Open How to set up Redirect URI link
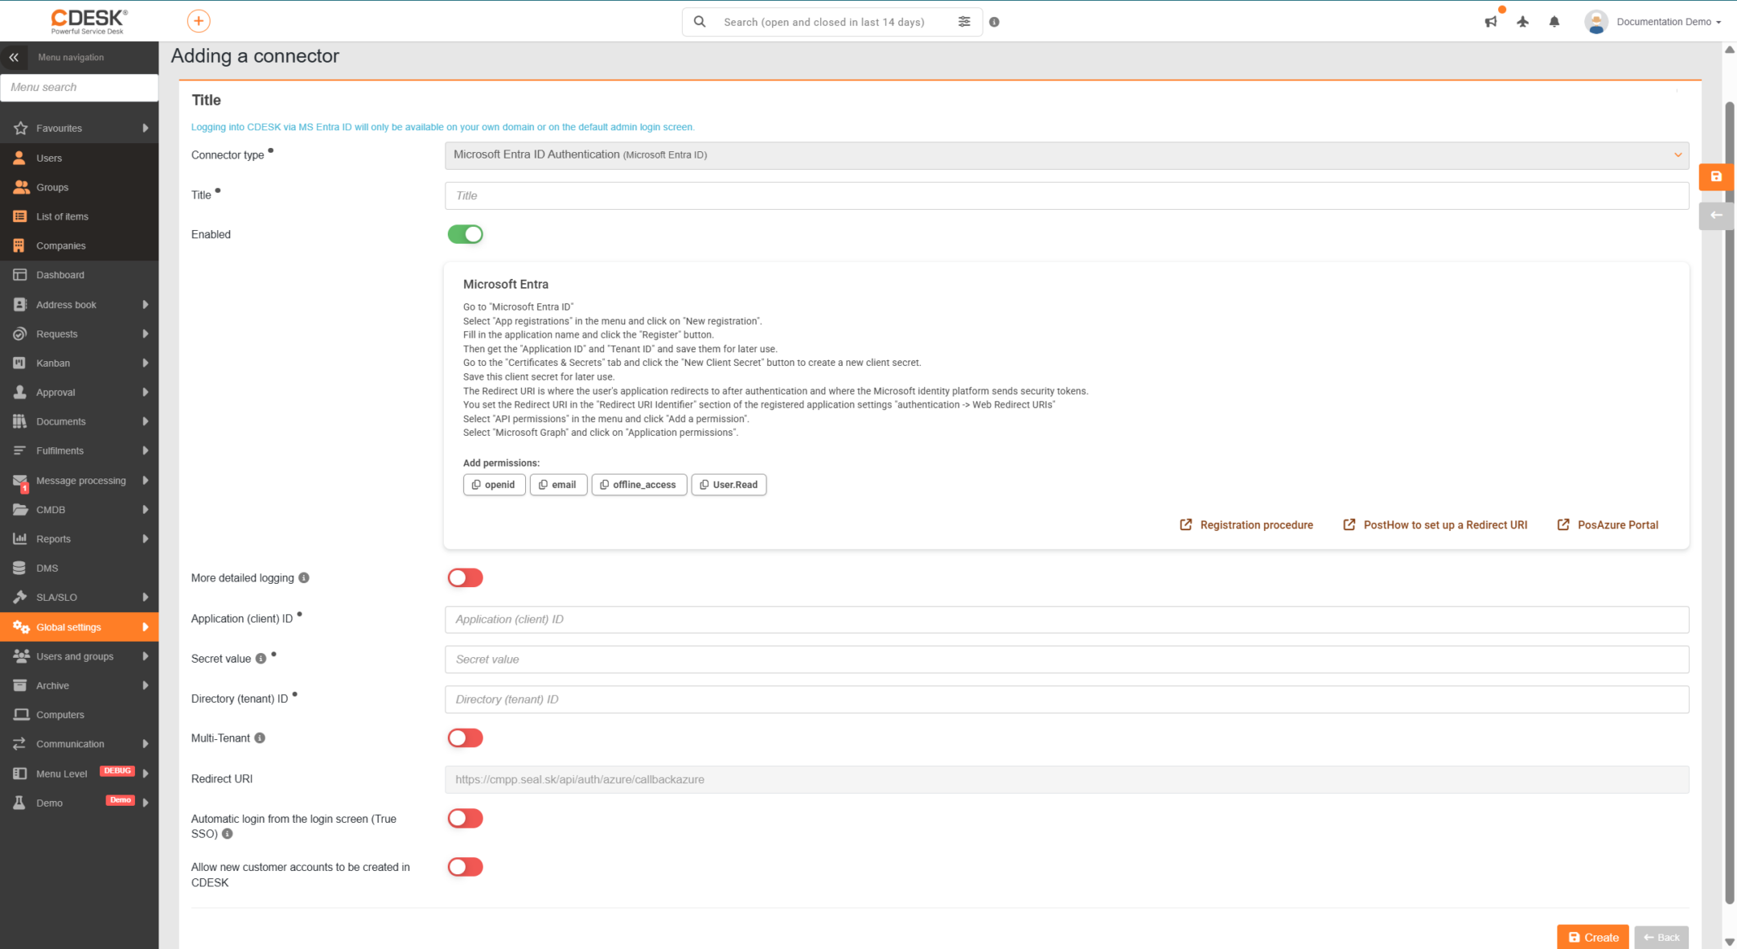1737x949 pixels. (x=1435, y=525)
